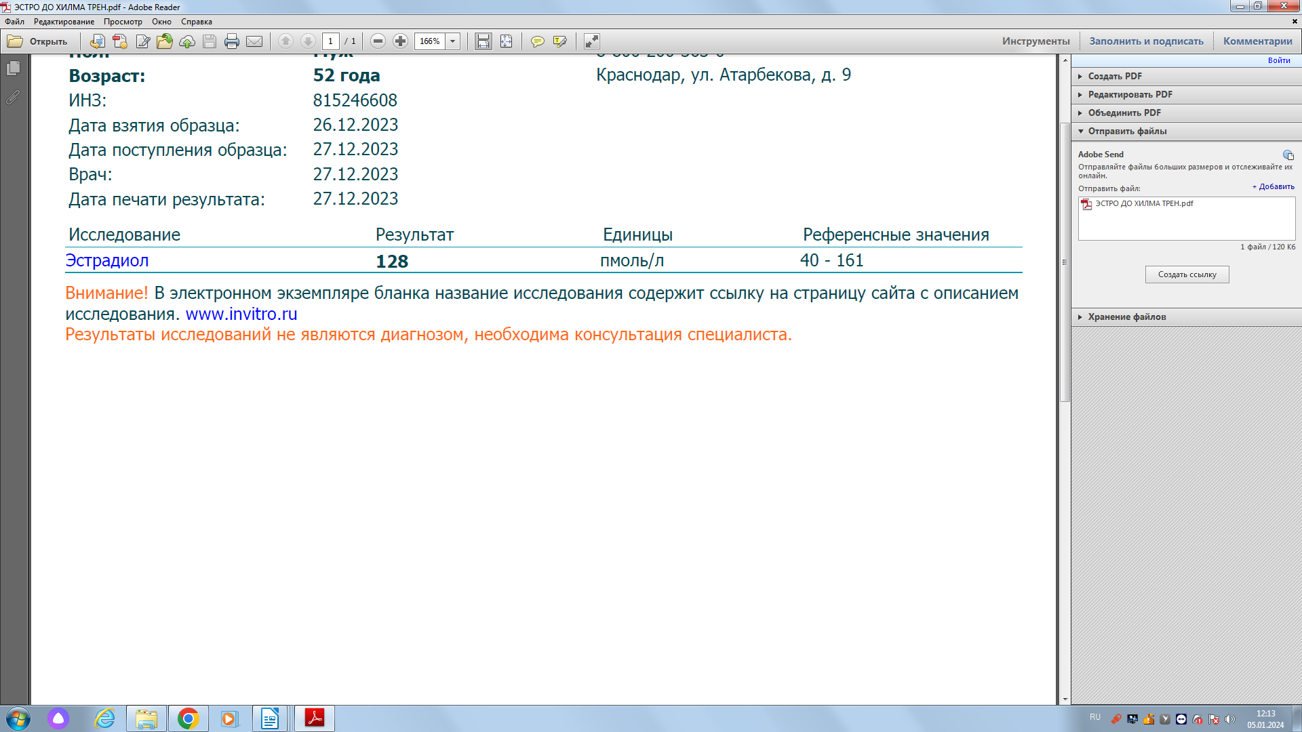
Task: Click the send by email envelope icon
Action: (254, 41)
